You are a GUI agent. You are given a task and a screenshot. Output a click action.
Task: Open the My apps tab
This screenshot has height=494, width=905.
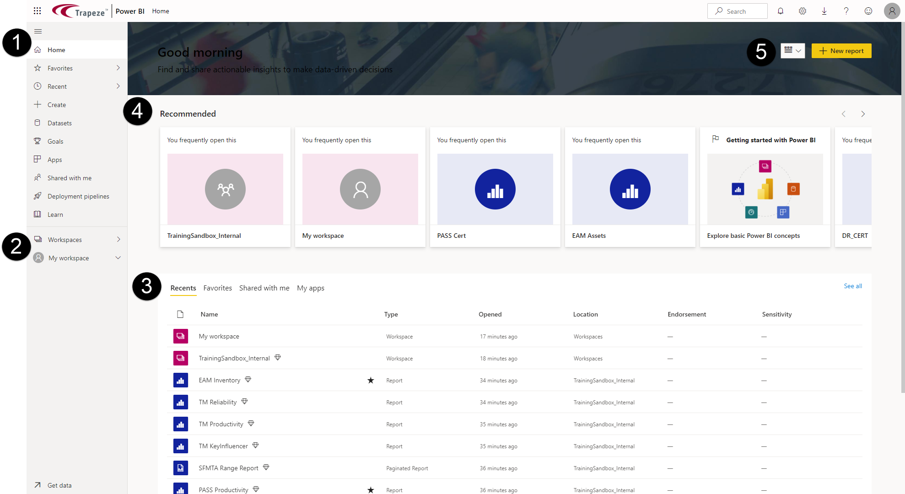(x=311, y=288)
